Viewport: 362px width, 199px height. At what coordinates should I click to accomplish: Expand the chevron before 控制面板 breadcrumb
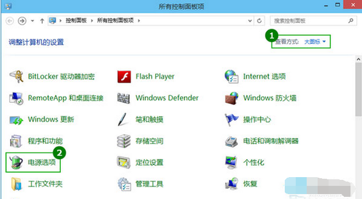coord(60,21)
